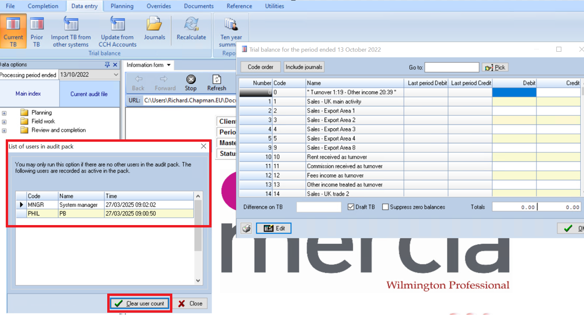Click Close button in users dialog
The height and width of the screenshot is (317, 584).
191,304
